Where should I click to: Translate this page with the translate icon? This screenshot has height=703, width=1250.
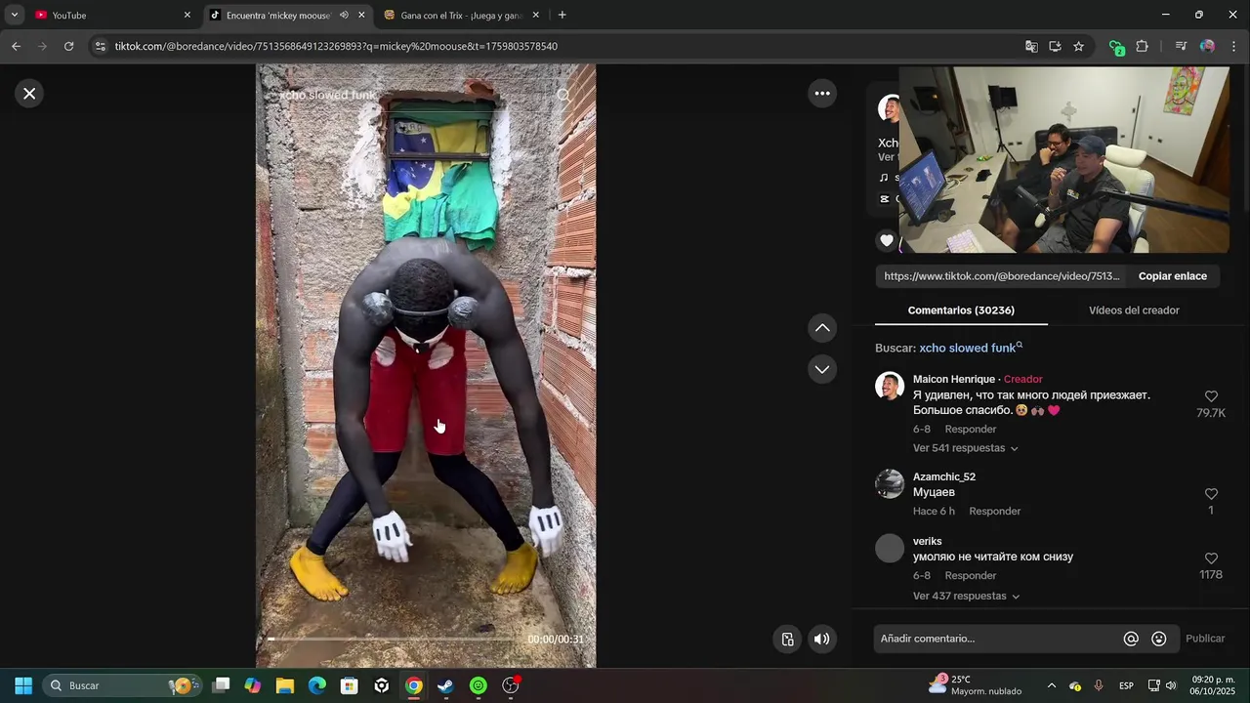(1031, 46)
